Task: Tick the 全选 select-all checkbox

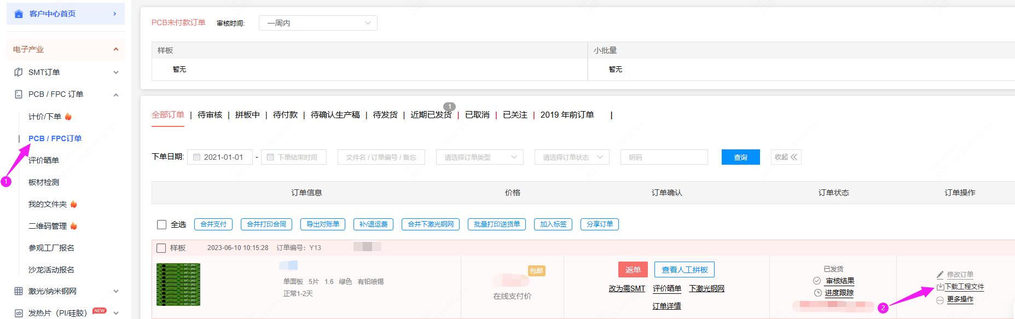Action: tap(161, 224)
